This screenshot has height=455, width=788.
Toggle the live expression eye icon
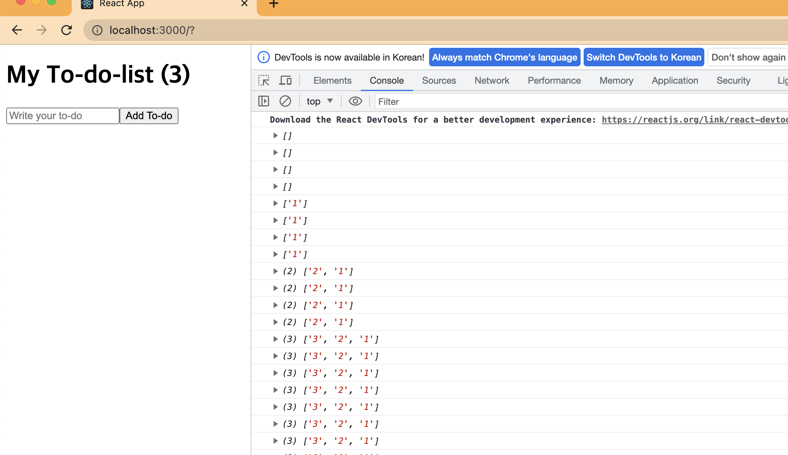tap(355, 101)
